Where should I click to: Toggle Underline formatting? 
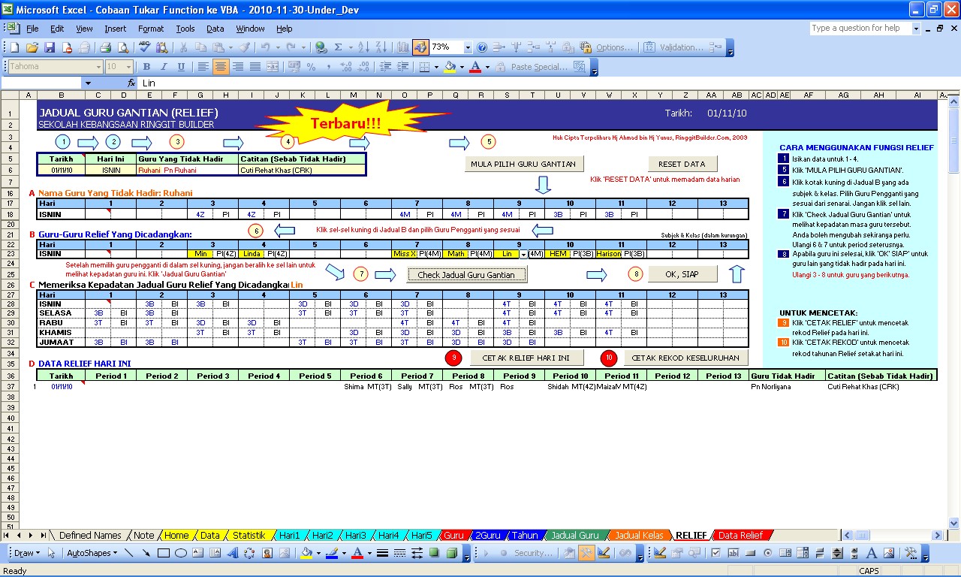(x=182, y=67)
